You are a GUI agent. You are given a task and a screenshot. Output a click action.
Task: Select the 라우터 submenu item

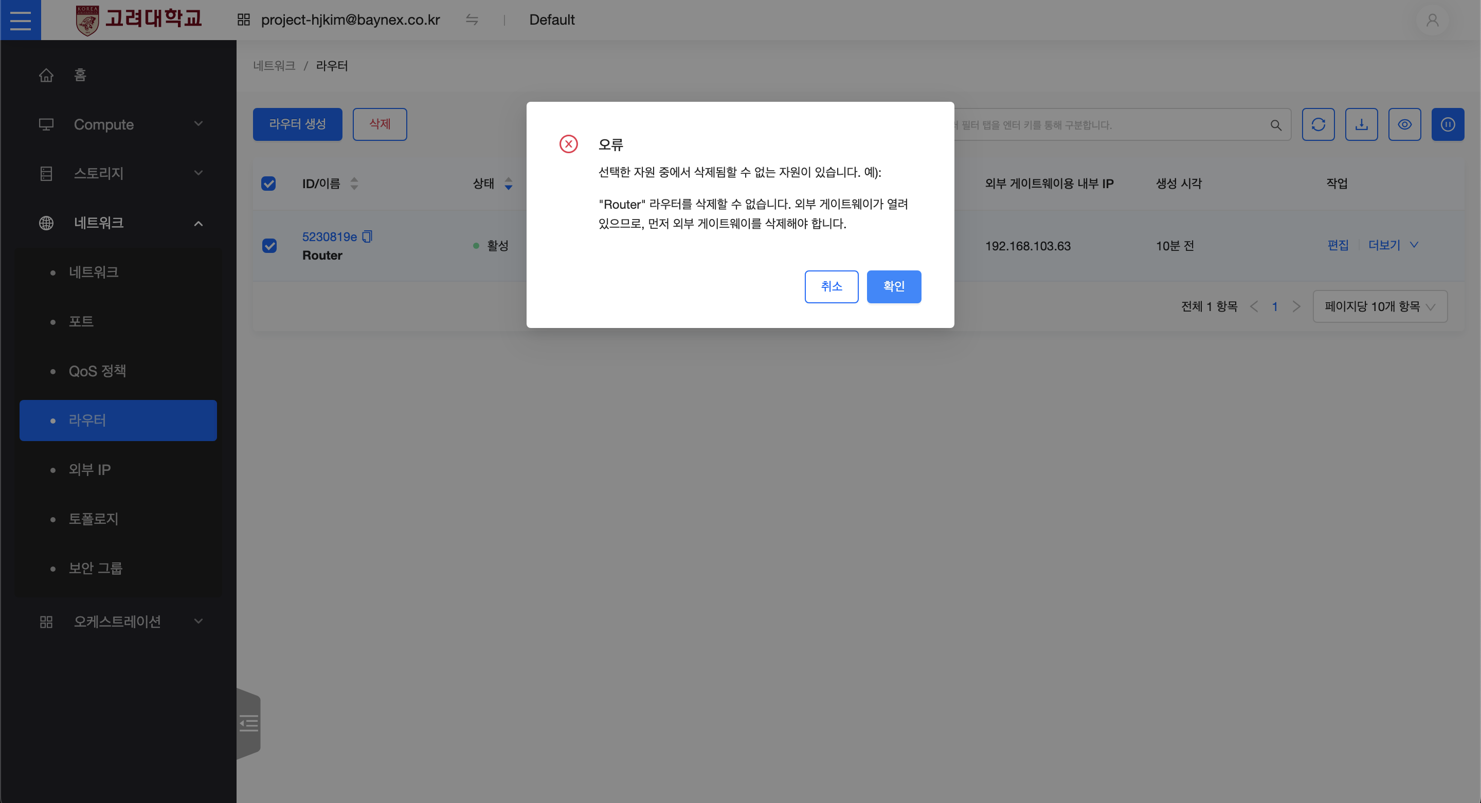click(x=118, y=421)
